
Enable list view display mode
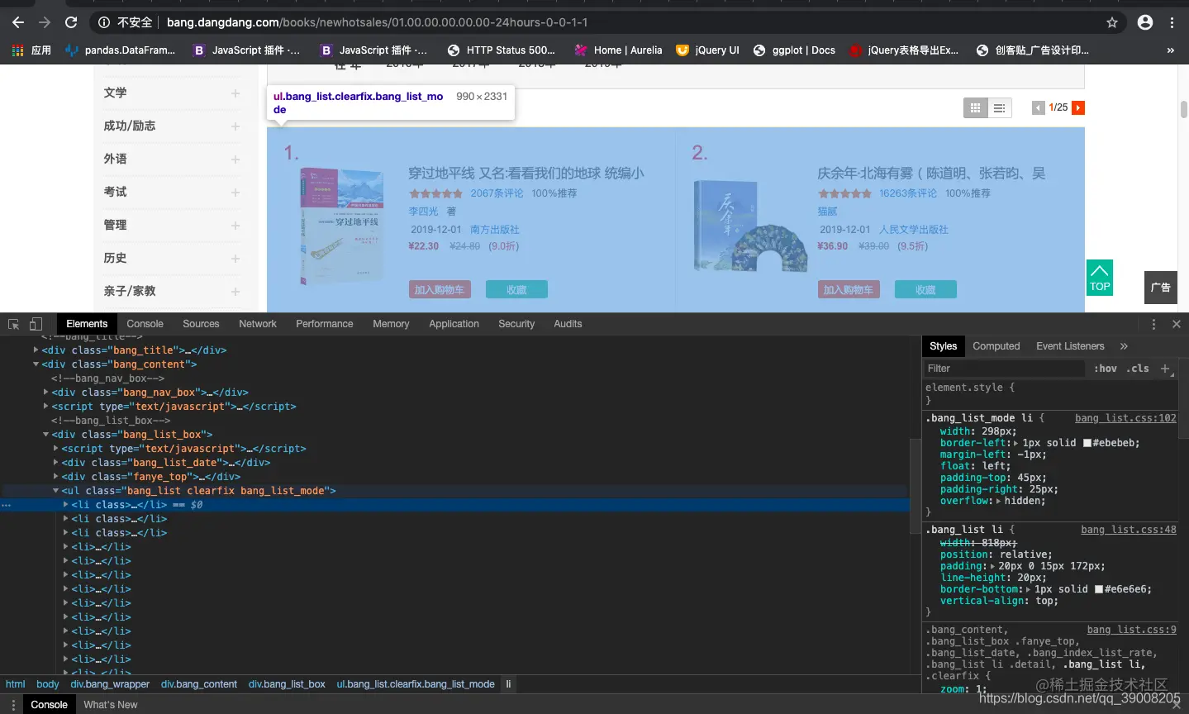998,107
